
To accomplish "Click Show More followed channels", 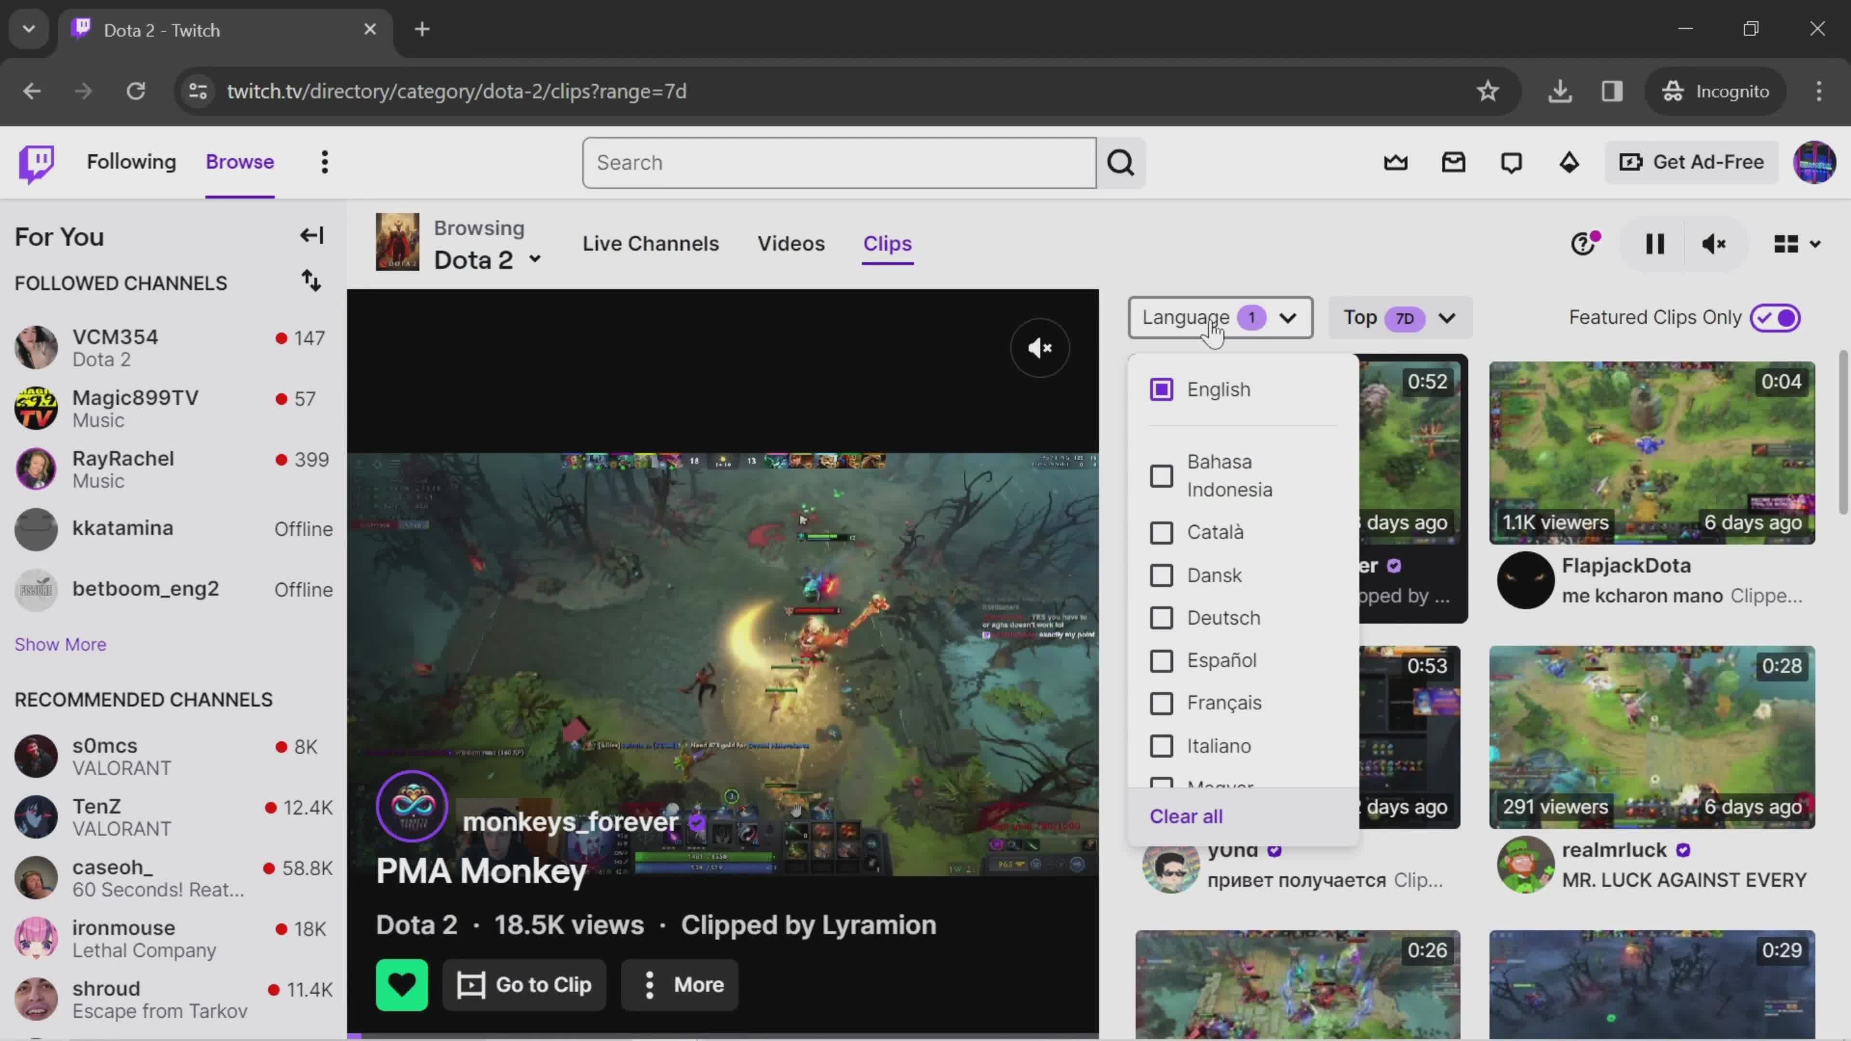I will tap(60, 644).
